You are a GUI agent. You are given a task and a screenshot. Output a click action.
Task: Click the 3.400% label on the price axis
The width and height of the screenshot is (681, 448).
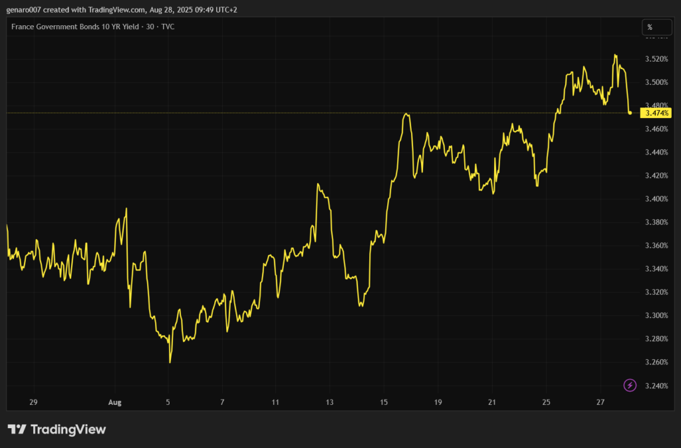[656, 199]
